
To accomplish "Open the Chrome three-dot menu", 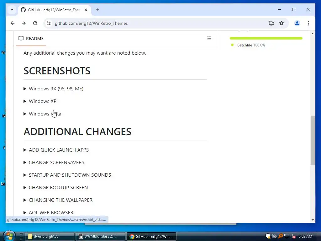I will click(308, 23).
